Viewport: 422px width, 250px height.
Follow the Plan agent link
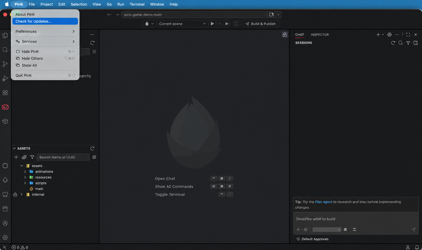(324, 202)
